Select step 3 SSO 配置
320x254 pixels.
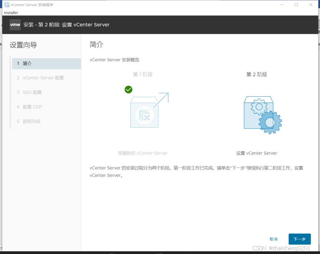point(29,92)
